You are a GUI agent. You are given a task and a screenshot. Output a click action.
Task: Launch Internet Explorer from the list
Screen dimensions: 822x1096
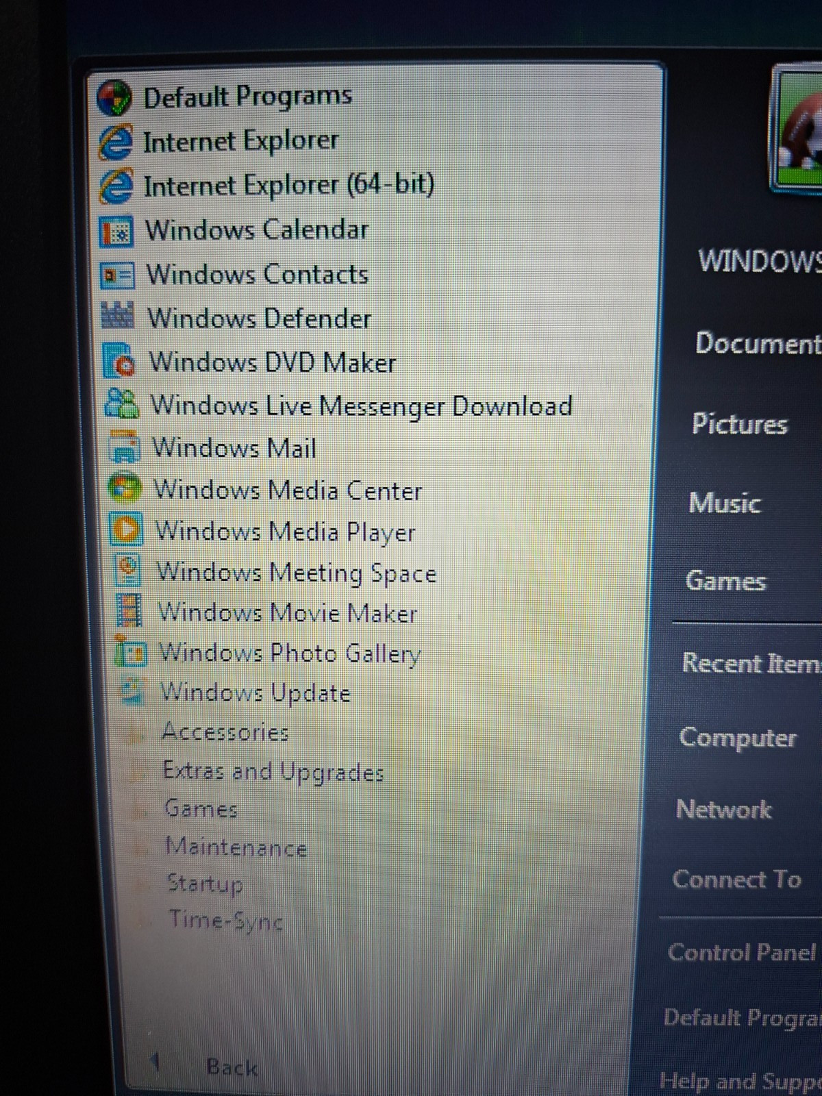click(x=240, y=141)
